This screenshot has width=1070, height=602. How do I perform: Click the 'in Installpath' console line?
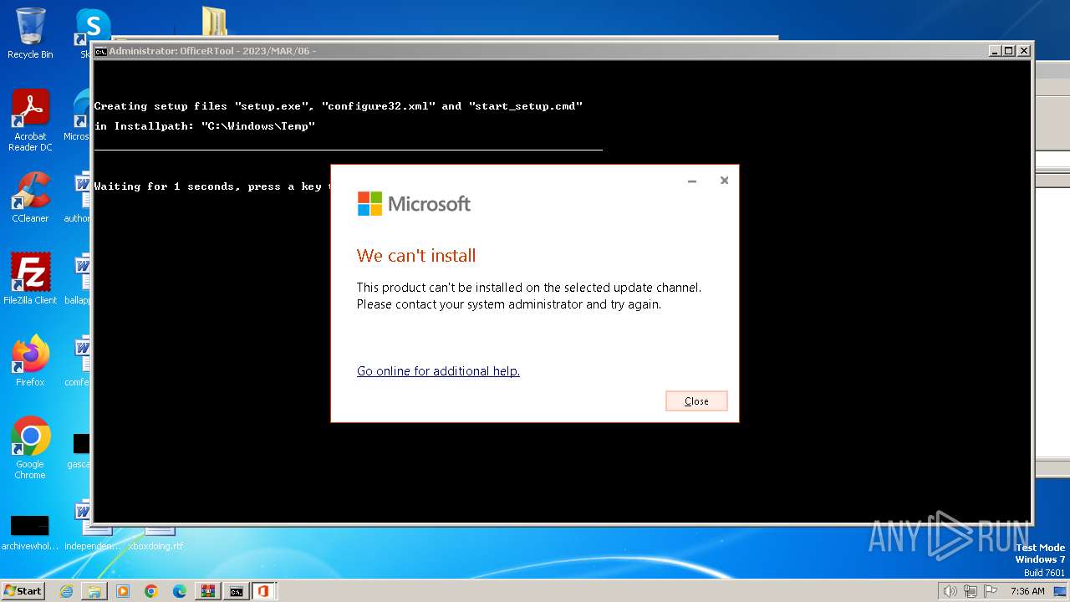click(205, 126)
